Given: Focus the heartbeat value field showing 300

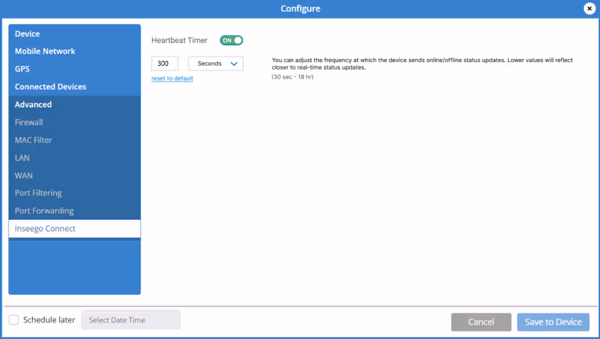Looking at the screenshot, I should point(165,63).
